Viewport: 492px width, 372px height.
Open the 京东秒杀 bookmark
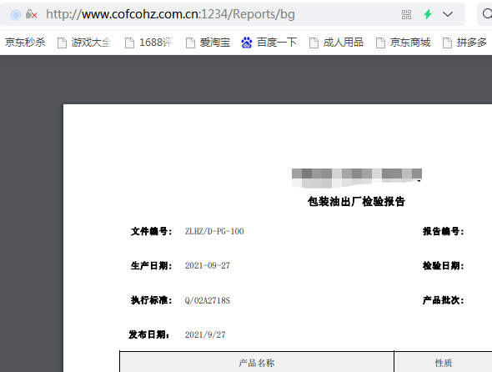(x=25, y=42)
